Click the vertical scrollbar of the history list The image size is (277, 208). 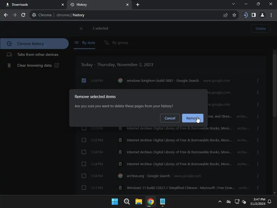[274, 85]
